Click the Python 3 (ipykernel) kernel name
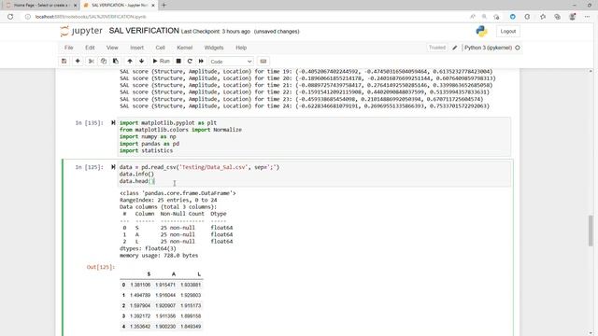Image resolution: width=598 pixels, height=336 pixels. [488, 48]
